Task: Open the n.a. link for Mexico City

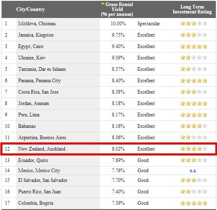Action: point(193,171)
